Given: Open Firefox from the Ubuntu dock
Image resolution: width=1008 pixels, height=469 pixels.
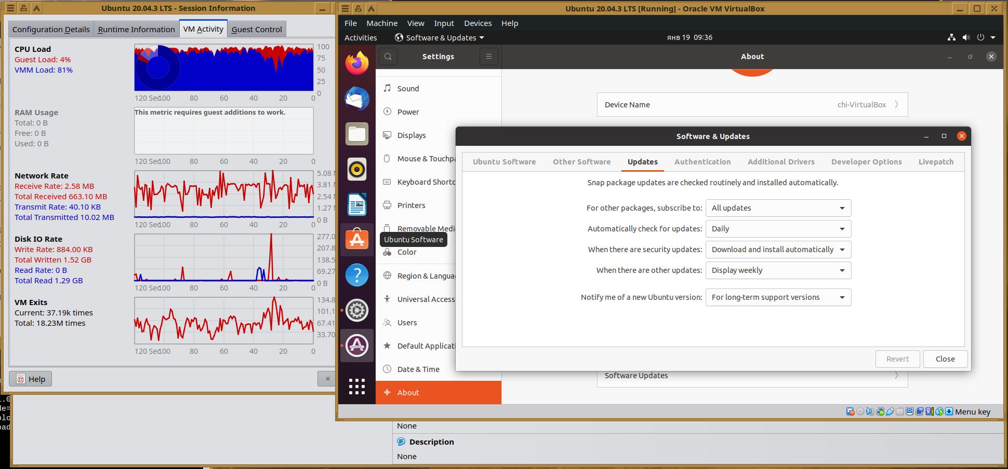Looking at the screenshot, I should [357, 63].
